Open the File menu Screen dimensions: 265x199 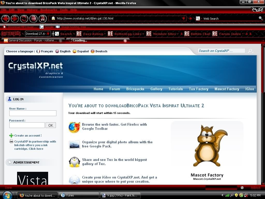[4, 10]
